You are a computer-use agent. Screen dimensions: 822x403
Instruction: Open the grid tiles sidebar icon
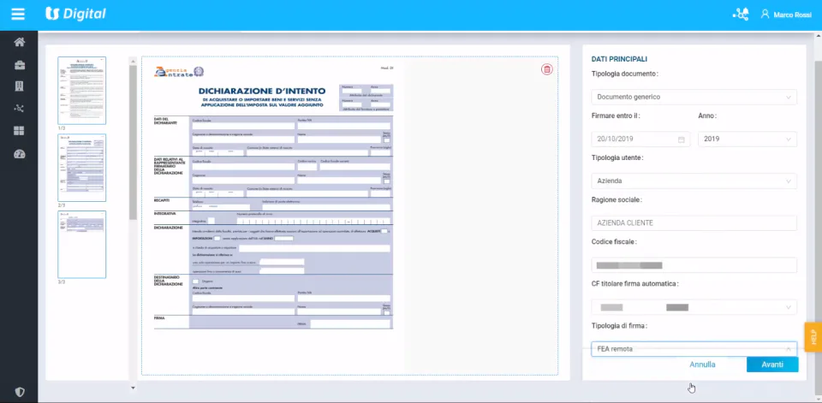pos(19,131)
